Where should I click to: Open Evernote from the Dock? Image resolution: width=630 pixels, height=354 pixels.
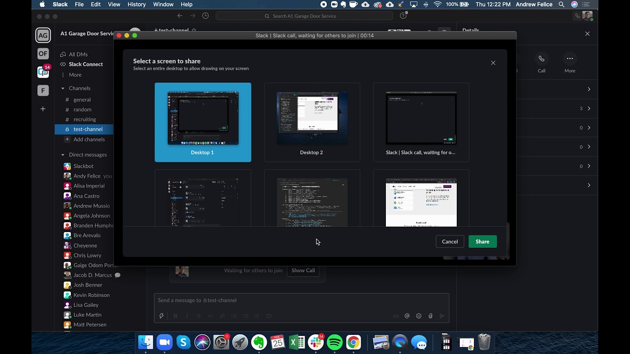click(x=259, y=342)
